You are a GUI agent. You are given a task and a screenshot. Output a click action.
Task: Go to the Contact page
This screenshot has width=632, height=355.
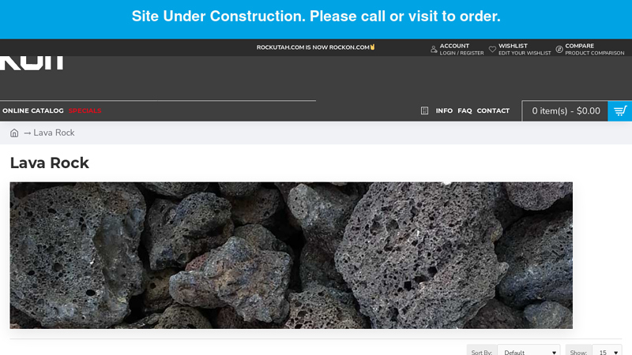(493, 110)
